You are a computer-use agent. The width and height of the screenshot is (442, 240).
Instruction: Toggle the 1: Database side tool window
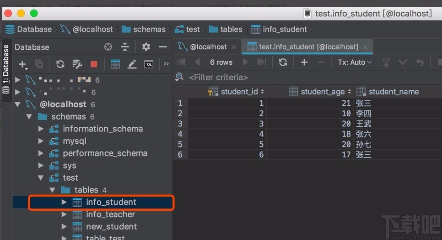tap(6, 69)
